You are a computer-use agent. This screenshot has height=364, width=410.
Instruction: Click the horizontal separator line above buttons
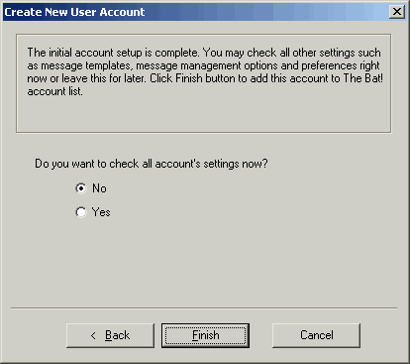[x=204, y=308]
